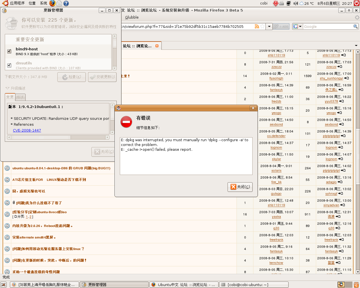Viewport: 360px width, 288px height.
Task: Uncheck the dnsutils update checkbox
Action: coord(9,65)
